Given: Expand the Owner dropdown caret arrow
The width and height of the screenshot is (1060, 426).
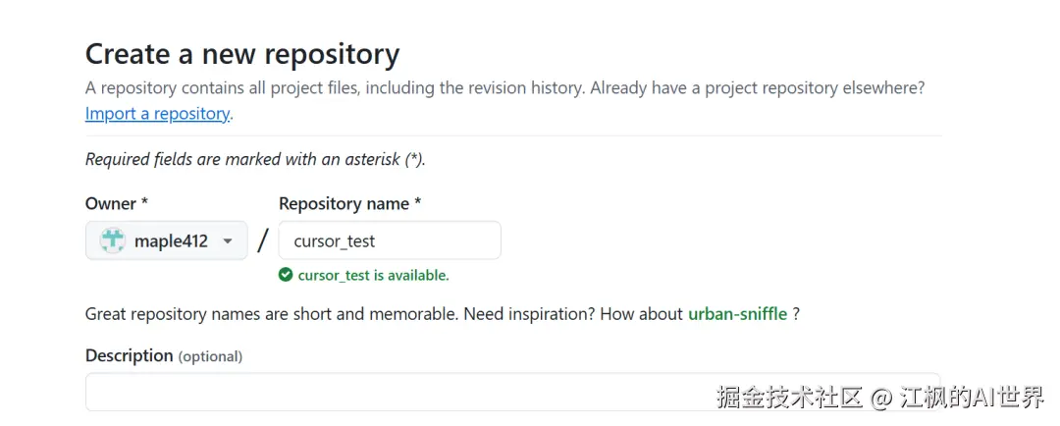Looking at the screenshot, I should (x=228, y=241).
